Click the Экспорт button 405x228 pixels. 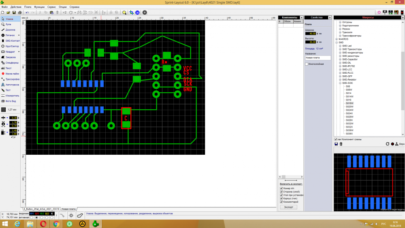pyautogui.click(x=289, y=207)
